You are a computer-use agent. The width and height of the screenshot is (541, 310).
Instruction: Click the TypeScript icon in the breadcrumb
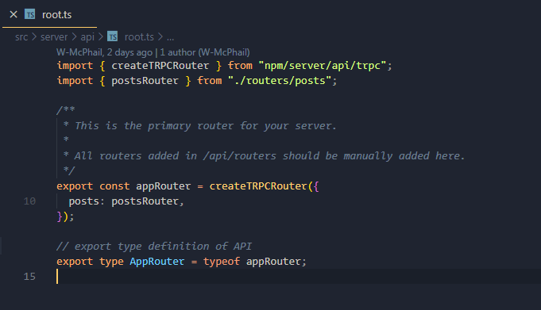click(x=113, y=36)
